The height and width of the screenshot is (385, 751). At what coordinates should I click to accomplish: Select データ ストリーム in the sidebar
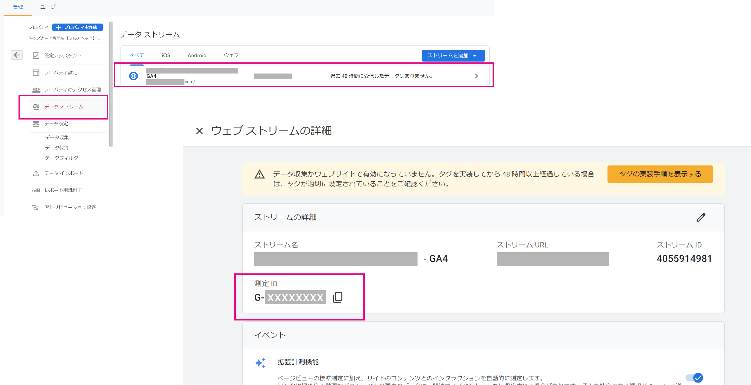pos(64,107)
